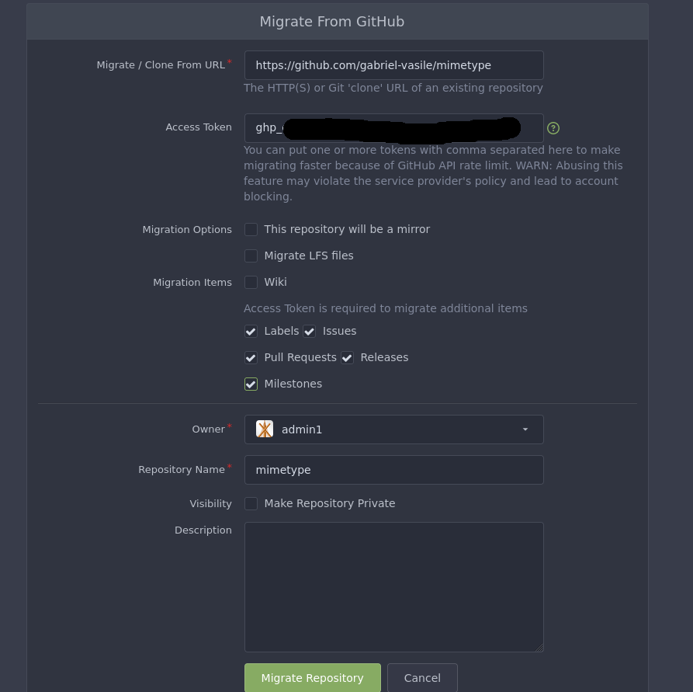The image size is (693, 692).
Task: Open the Owner selection dropdown
Action: point(393,429)
